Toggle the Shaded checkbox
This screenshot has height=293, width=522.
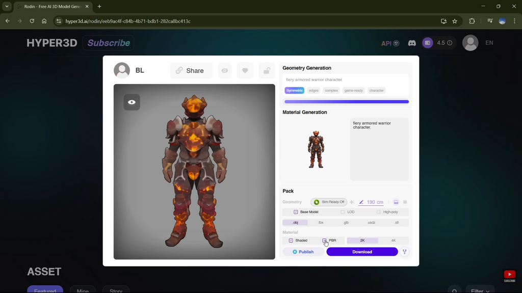(291, 241)
